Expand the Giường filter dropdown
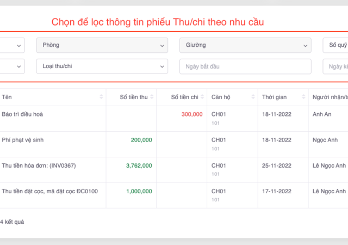 245,45
